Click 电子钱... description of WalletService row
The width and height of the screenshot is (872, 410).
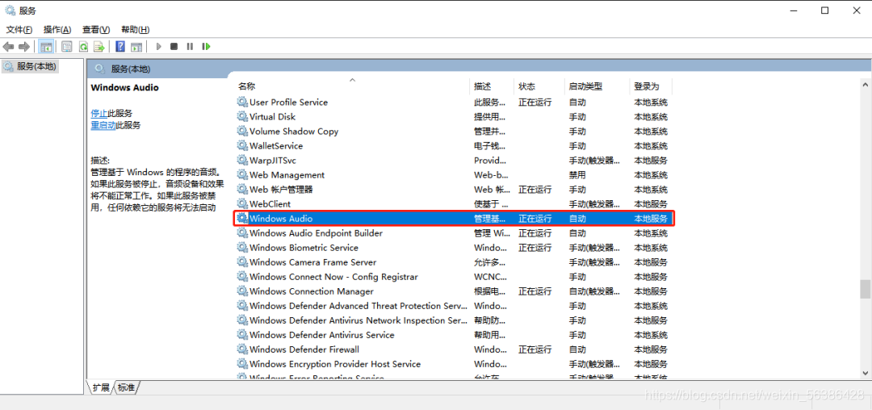pyautogui.click(x=490, y=145)
